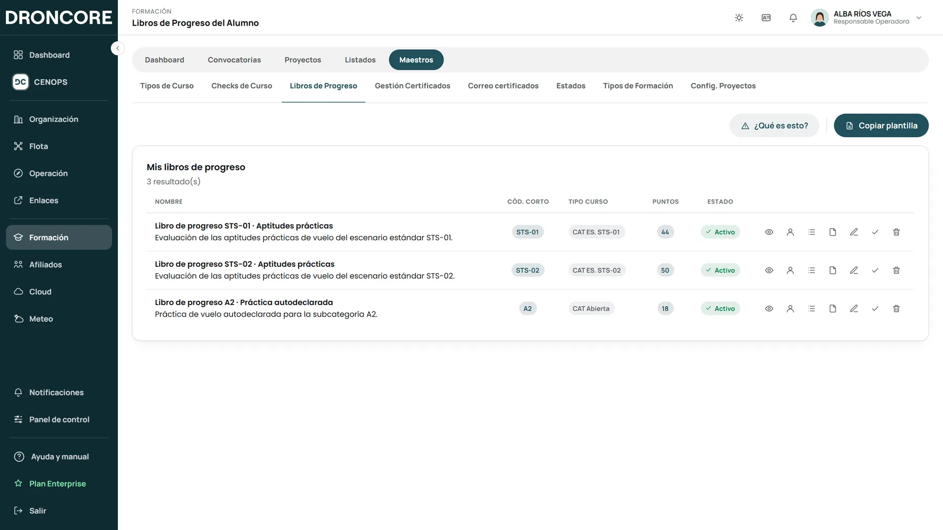Open the user icon on the STS-02 row
The width and height of the screenshot is (943, 530).
[790, 270]
